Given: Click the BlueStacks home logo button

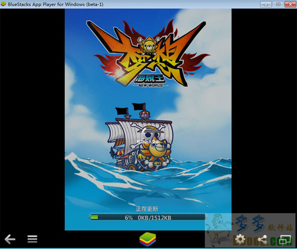Looking at the screenshot, I should (x=148, y=240).
